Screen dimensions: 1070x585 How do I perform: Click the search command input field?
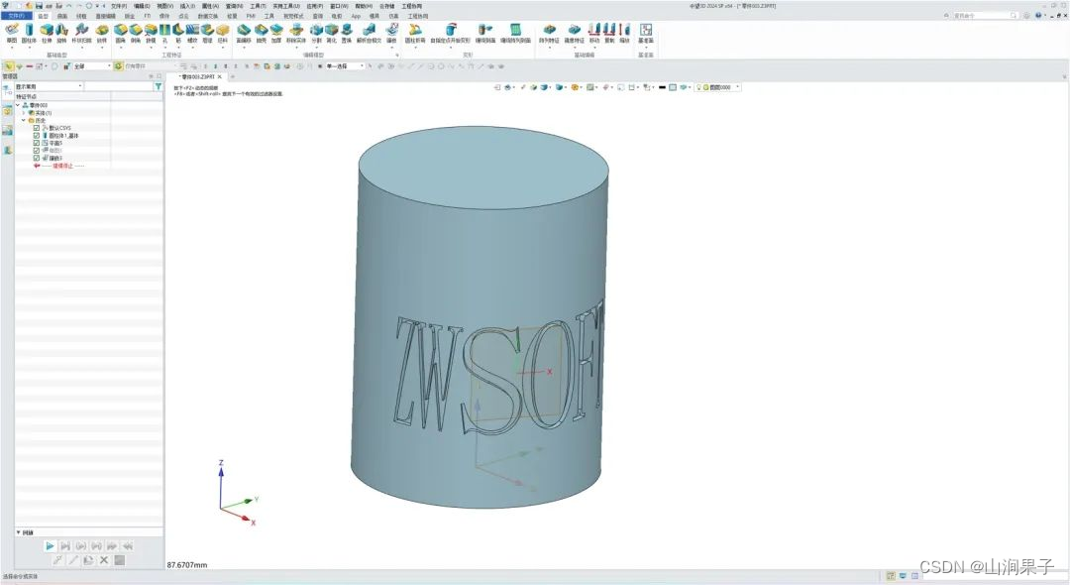point(985,15)
